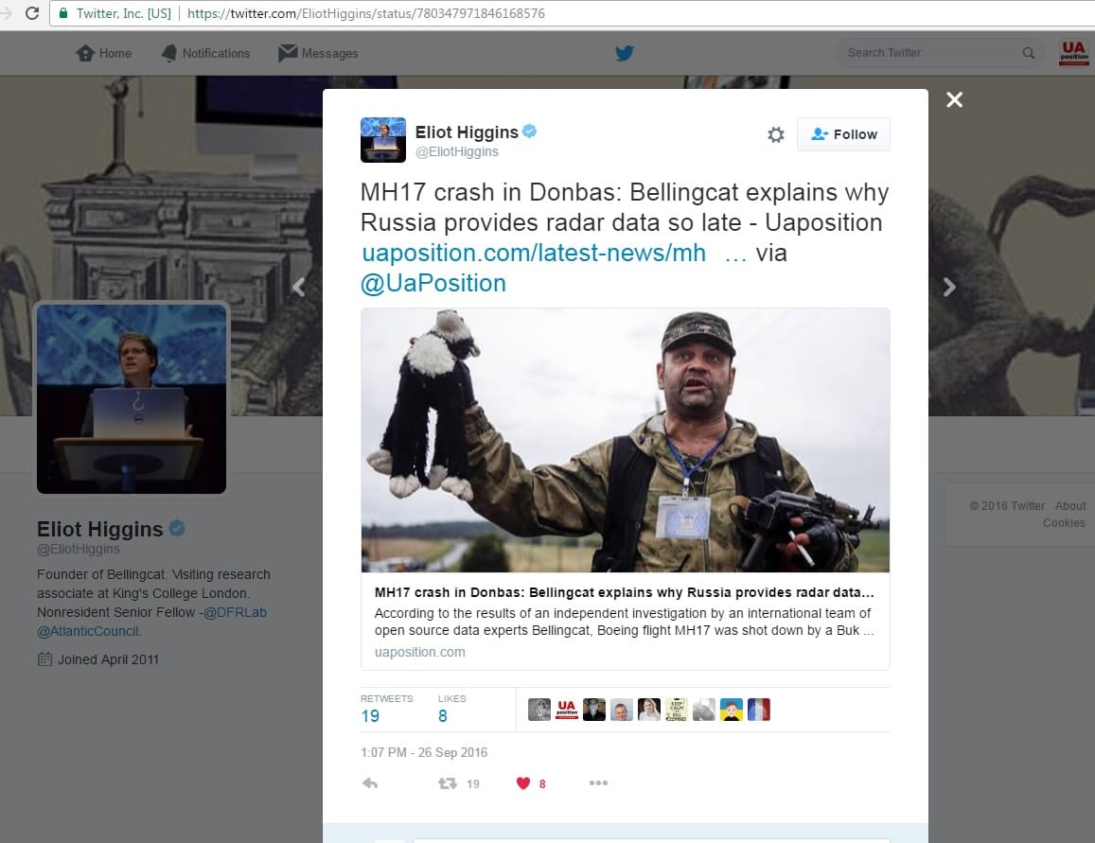Image resolution: width=1095 pixels, height=843 pixels.
Task: Click the search magnifier icon
Action: (x=1028, y=53)
